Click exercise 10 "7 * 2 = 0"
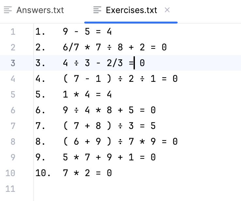The image size is (241, 201). [x=87, y=173]
